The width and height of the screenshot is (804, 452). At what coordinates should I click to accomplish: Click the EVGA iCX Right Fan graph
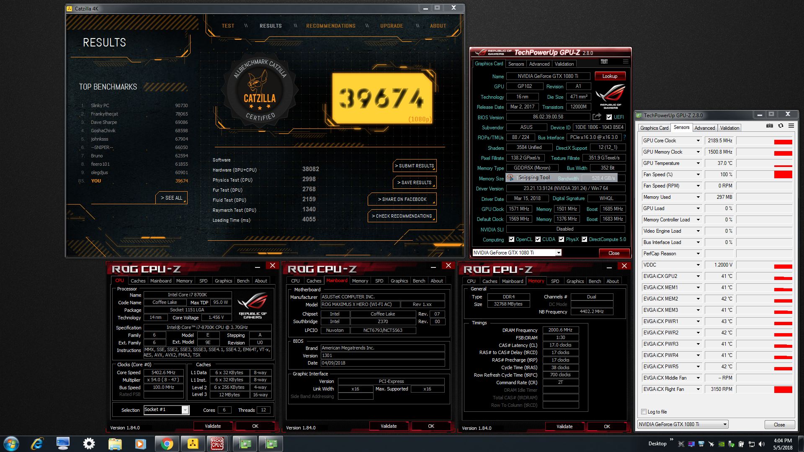tap(764, 389)
